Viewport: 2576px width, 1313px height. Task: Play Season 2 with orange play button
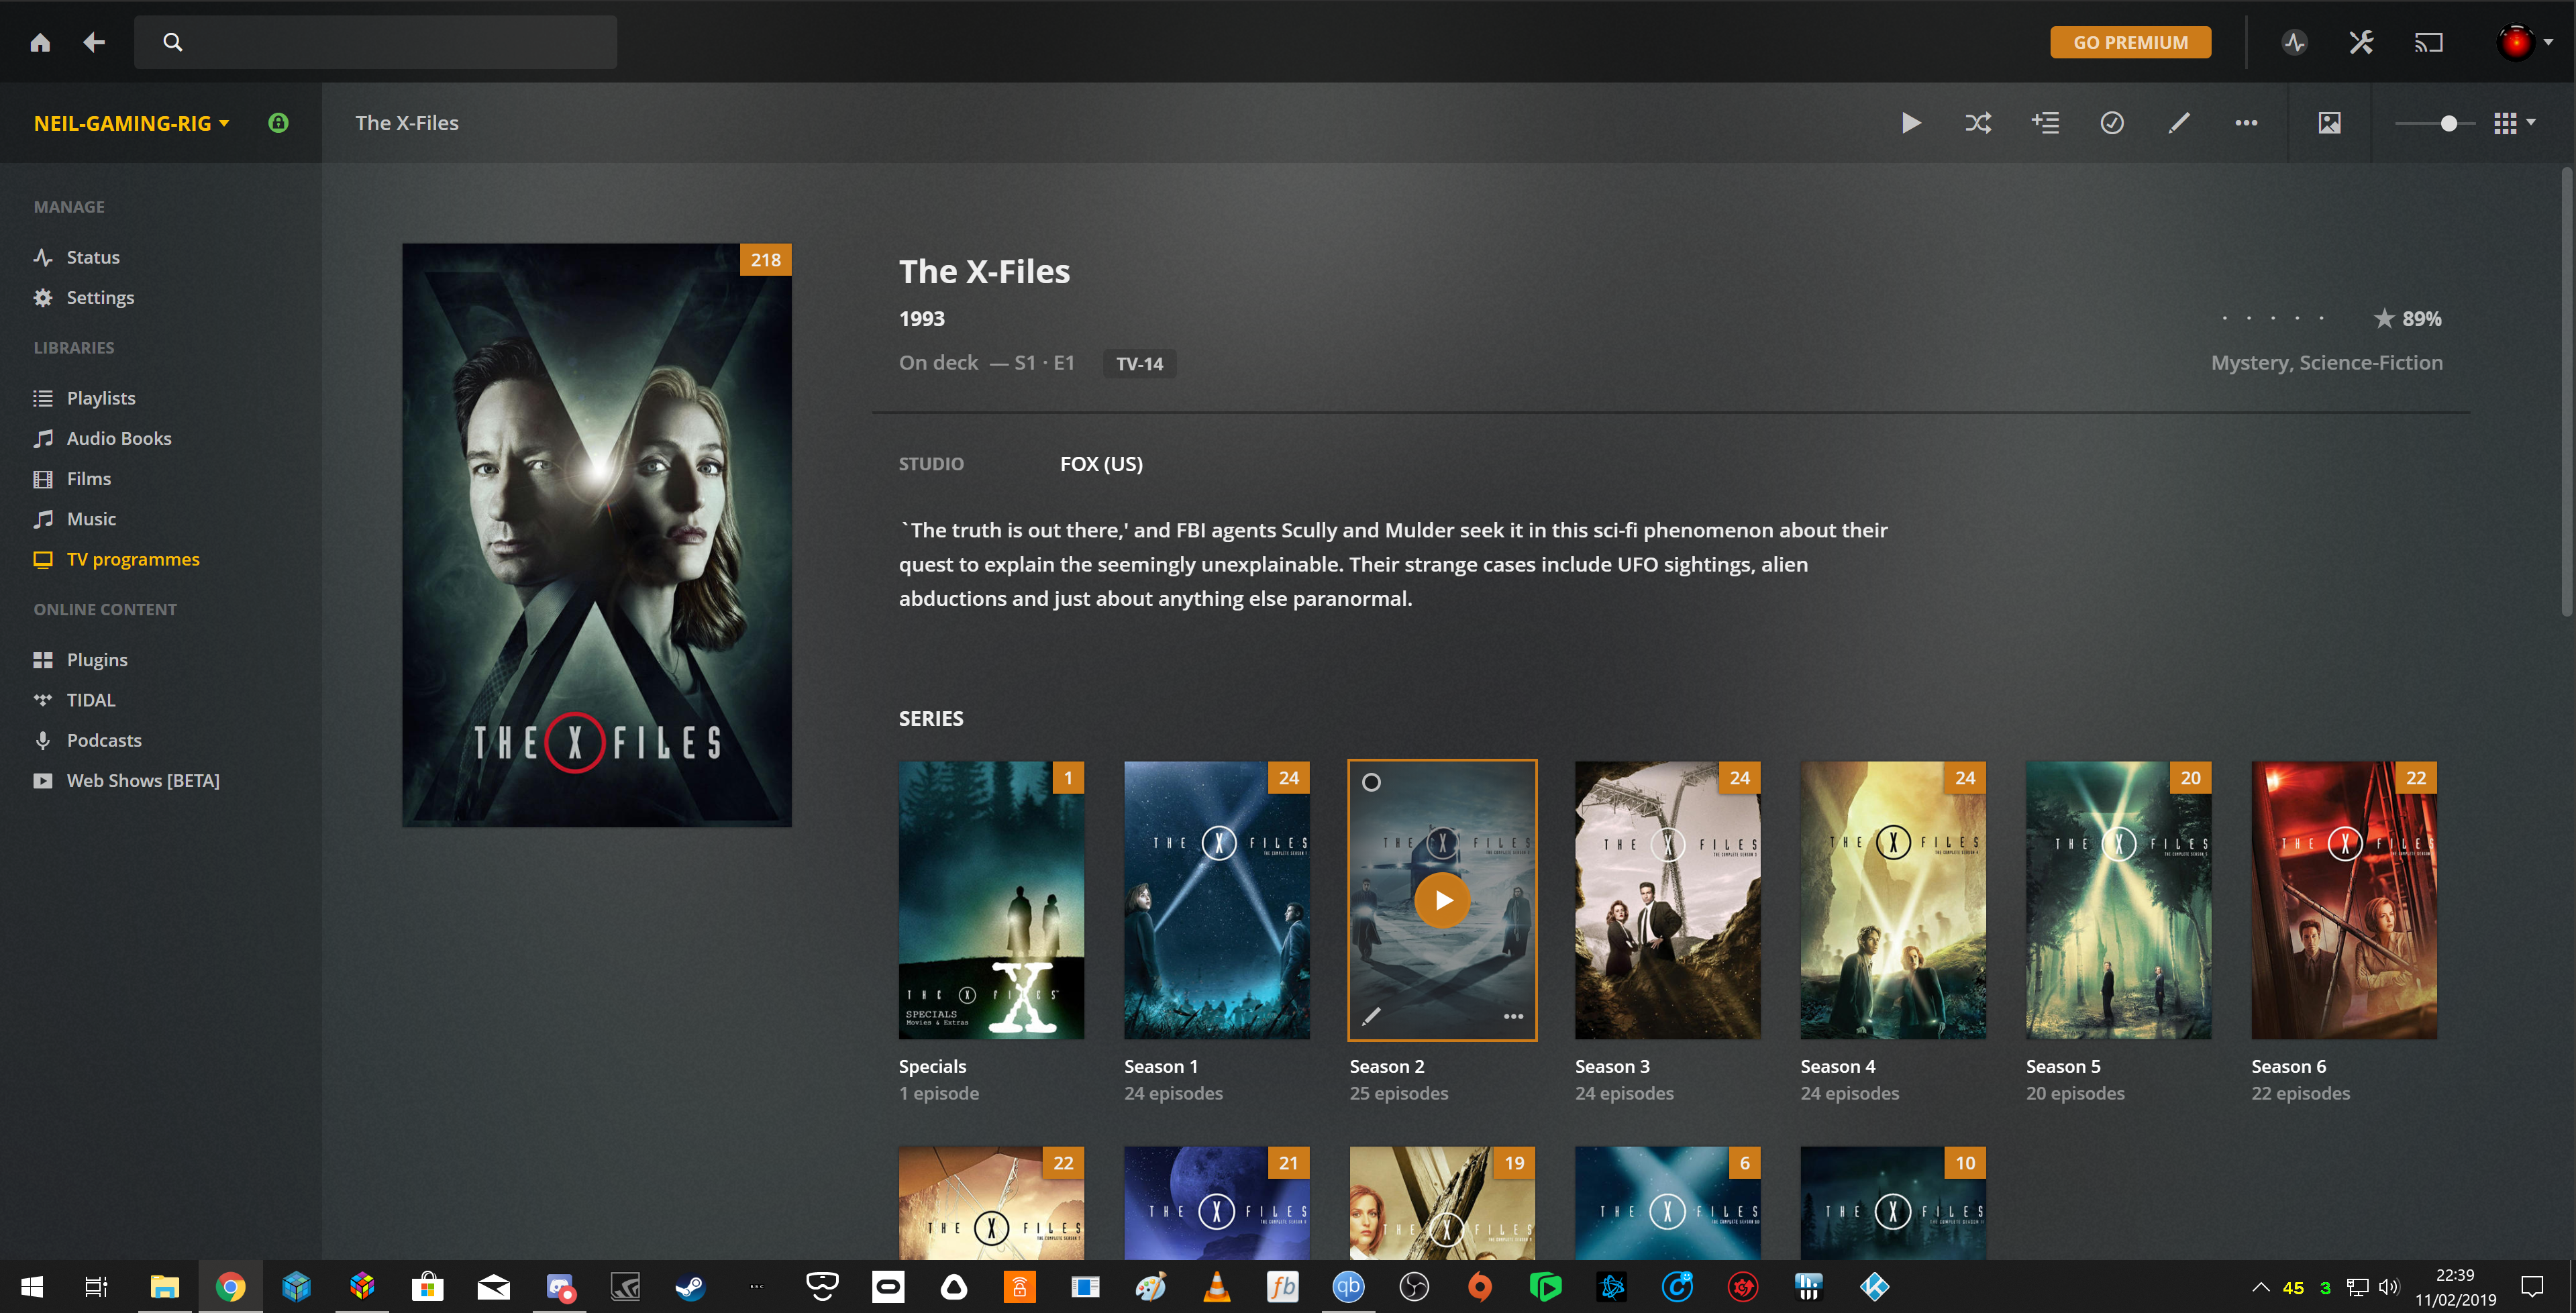[x=1442, y=900]
